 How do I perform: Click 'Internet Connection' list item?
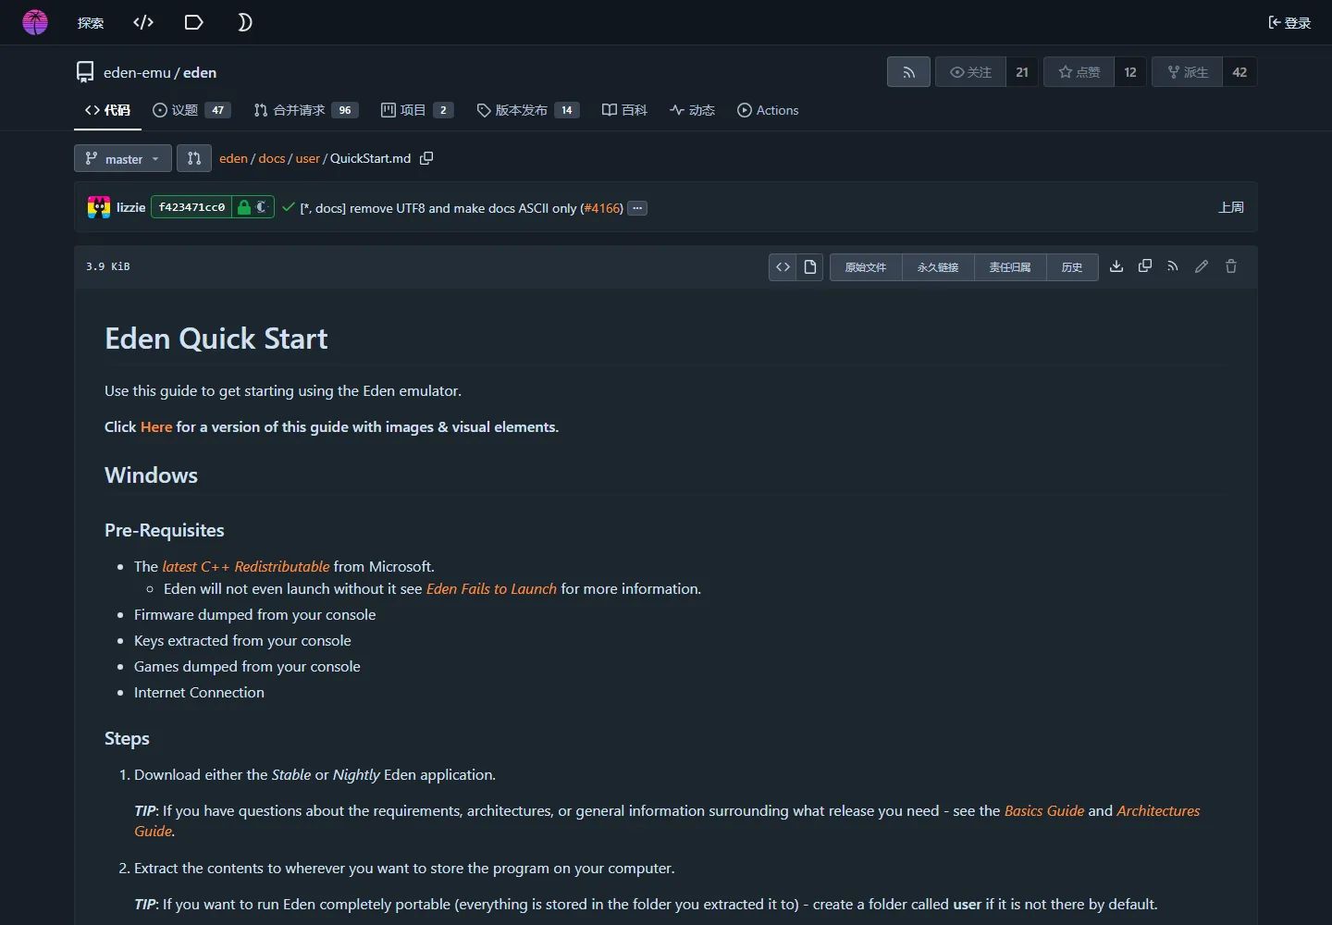pyautogui.click(x=199, y=692)
